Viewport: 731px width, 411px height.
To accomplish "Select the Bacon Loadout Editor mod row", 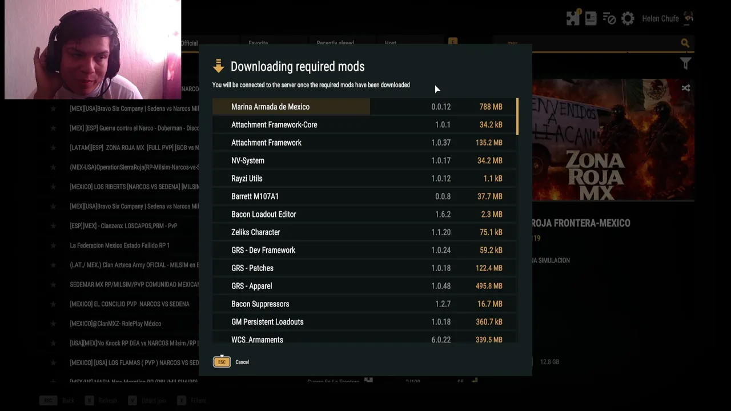I will 364,214.
